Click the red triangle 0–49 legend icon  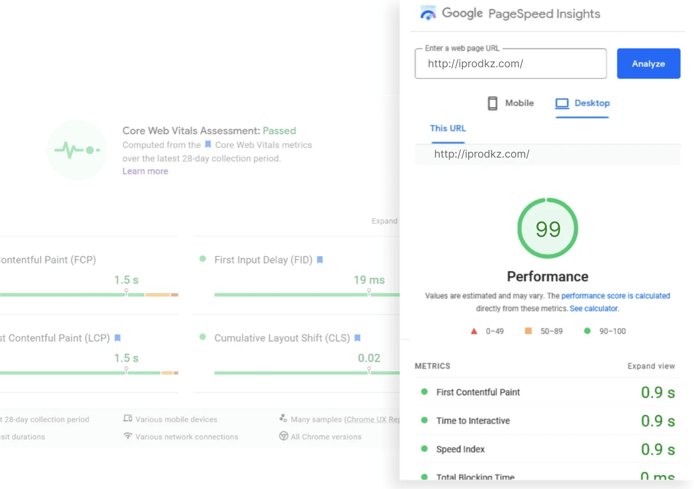(x=474, y=331)
